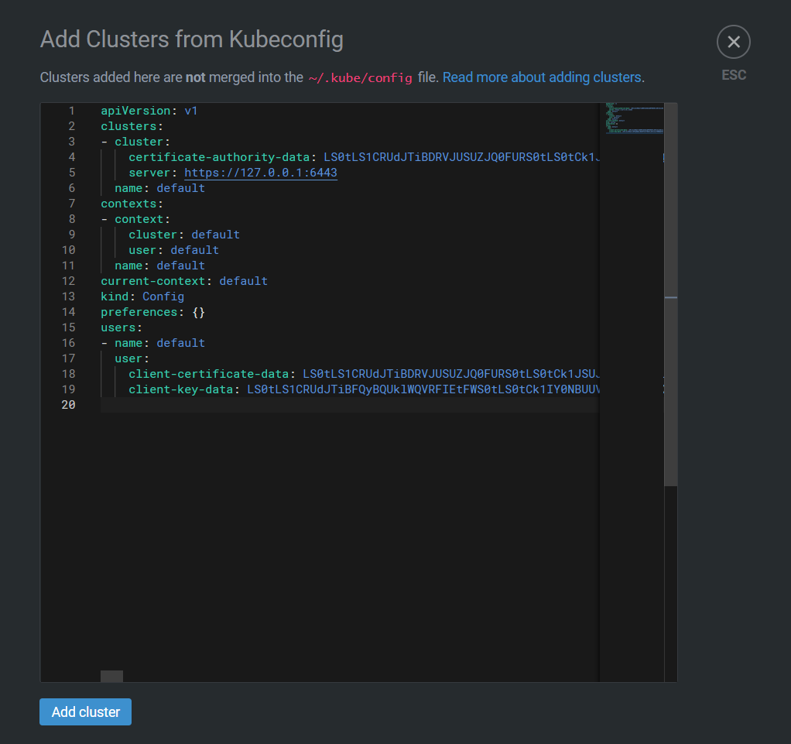Click the client-key-data value string
Viewport: 791px width, 744px height.
point(422,389)
